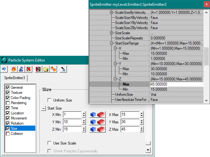The image size is (210, 157).
Task: Toggle the Rendering category checkbox
Action: tap(8, 103)
